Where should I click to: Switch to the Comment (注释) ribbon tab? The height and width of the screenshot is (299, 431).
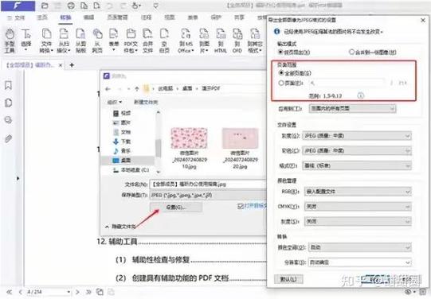pos(147,17)
